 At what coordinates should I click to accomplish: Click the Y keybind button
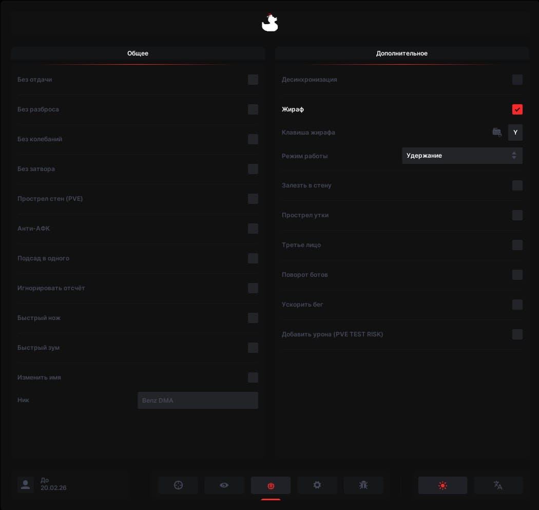(x=515, y=133)
